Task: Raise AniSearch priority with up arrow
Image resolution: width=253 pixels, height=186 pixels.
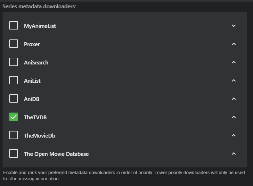Action: 234,62
